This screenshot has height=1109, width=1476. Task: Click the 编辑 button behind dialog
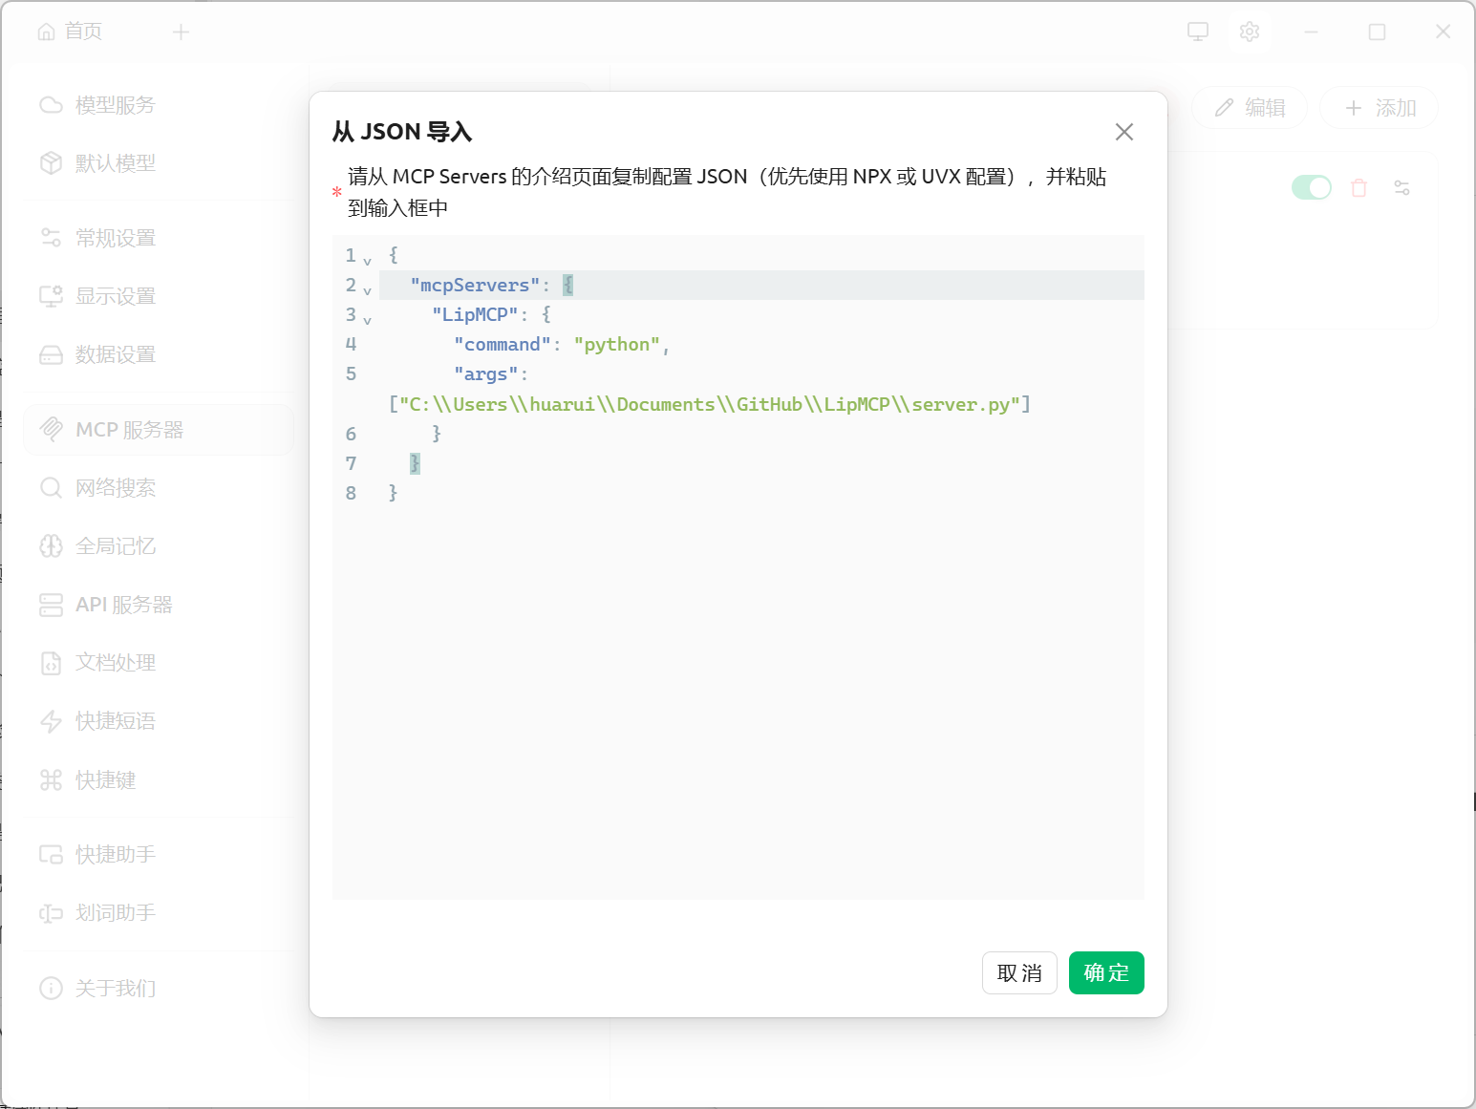point(1250,108)
